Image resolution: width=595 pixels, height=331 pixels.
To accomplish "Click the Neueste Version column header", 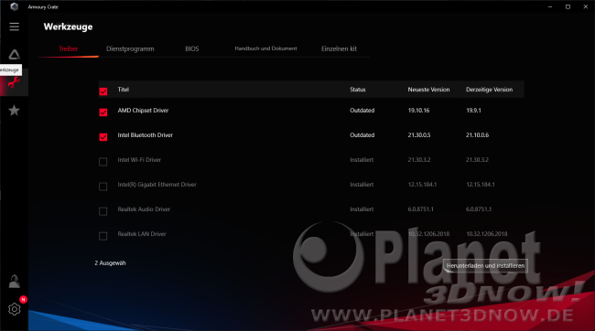I will click(x=428, y=90).
